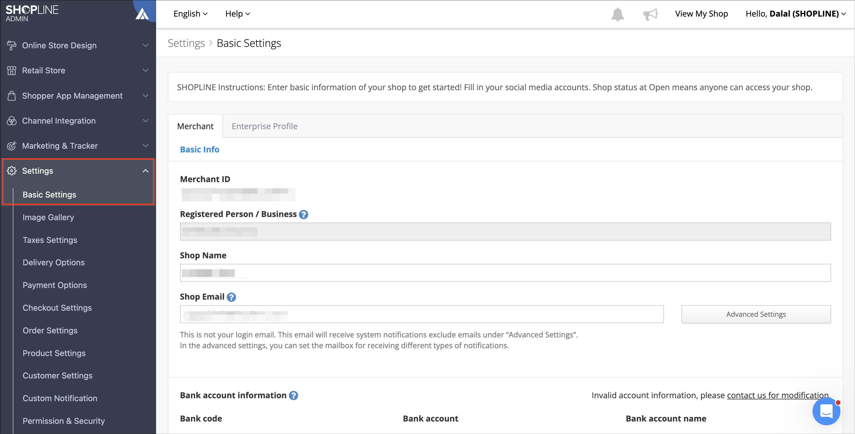Click the Bank account name column label
855x434 pixels.
[666, 419]
